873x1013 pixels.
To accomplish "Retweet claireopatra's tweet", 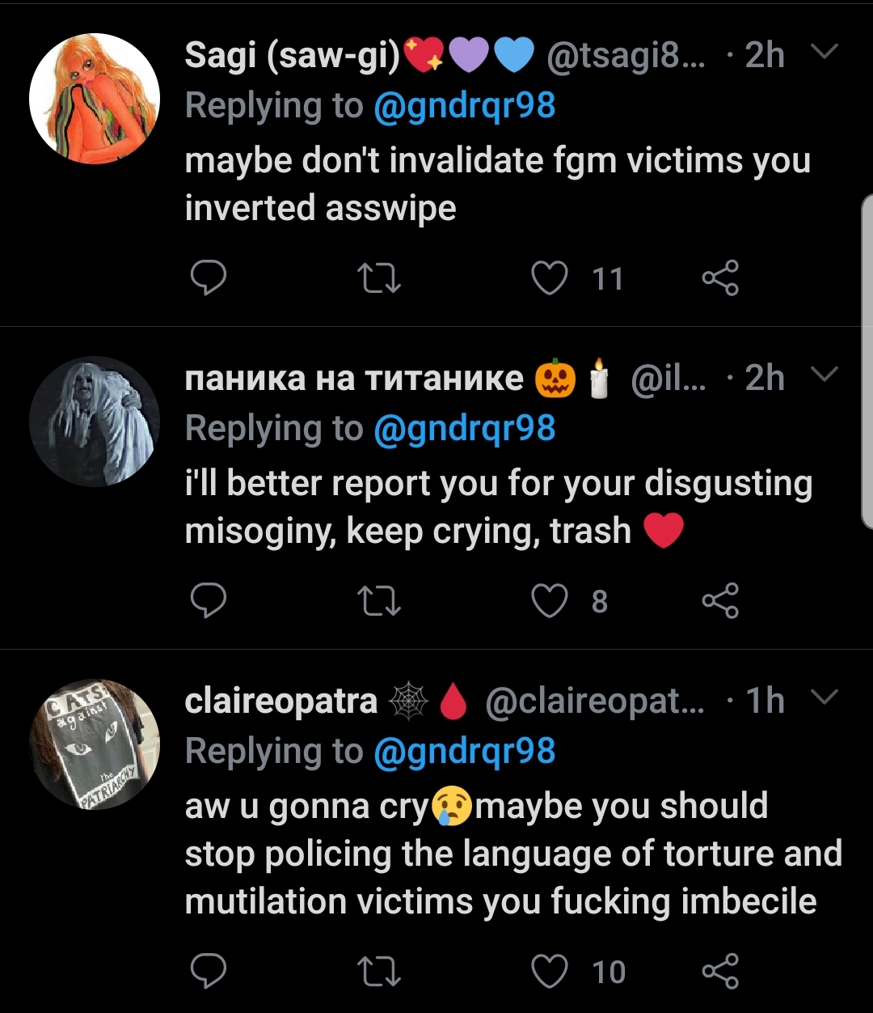I will click(x=379, y=972).
